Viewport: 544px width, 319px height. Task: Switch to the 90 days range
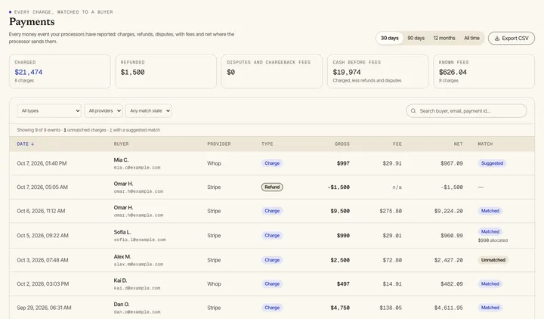pyautogui.click(x=416, y=39)
